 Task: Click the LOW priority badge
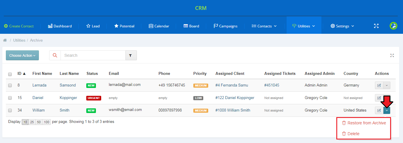[198, 98]
